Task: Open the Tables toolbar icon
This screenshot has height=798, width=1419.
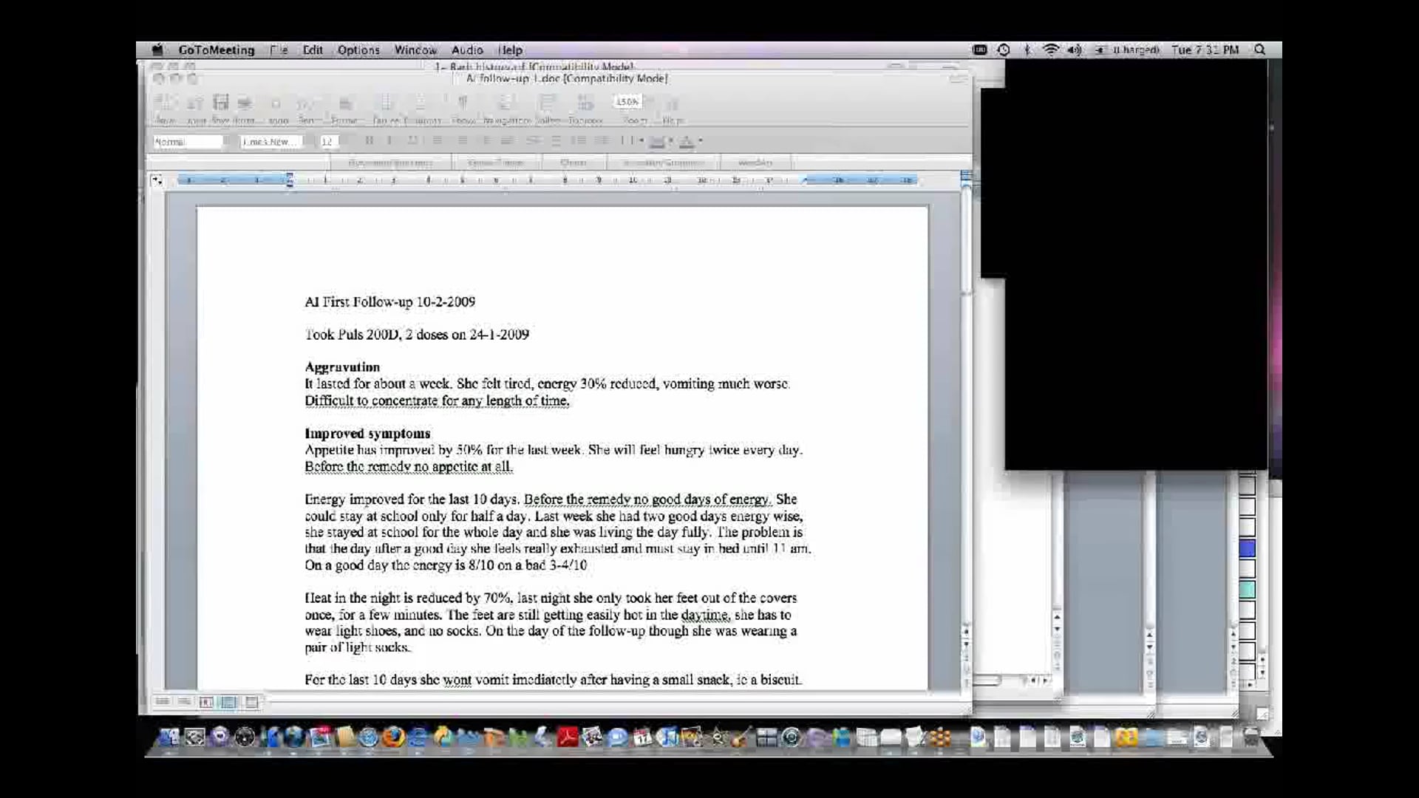Action: tap(384, 103)
